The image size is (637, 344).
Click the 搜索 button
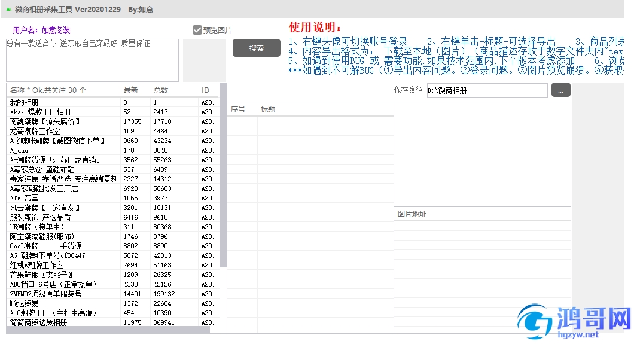257,48
